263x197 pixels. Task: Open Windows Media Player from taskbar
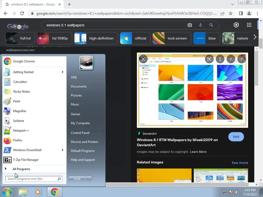(x=38, y=192)
